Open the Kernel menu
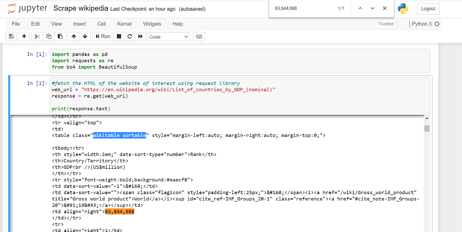 (x=124, y=24)
